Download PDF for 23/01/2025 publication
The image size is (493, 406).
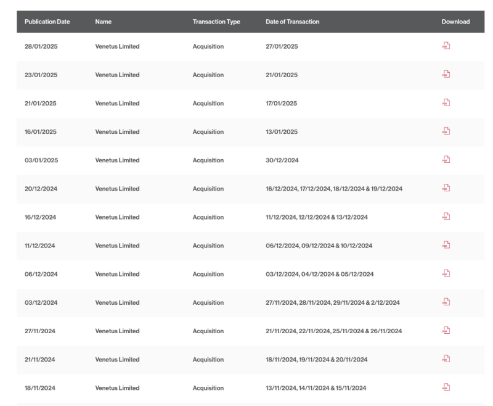(446, 74)
